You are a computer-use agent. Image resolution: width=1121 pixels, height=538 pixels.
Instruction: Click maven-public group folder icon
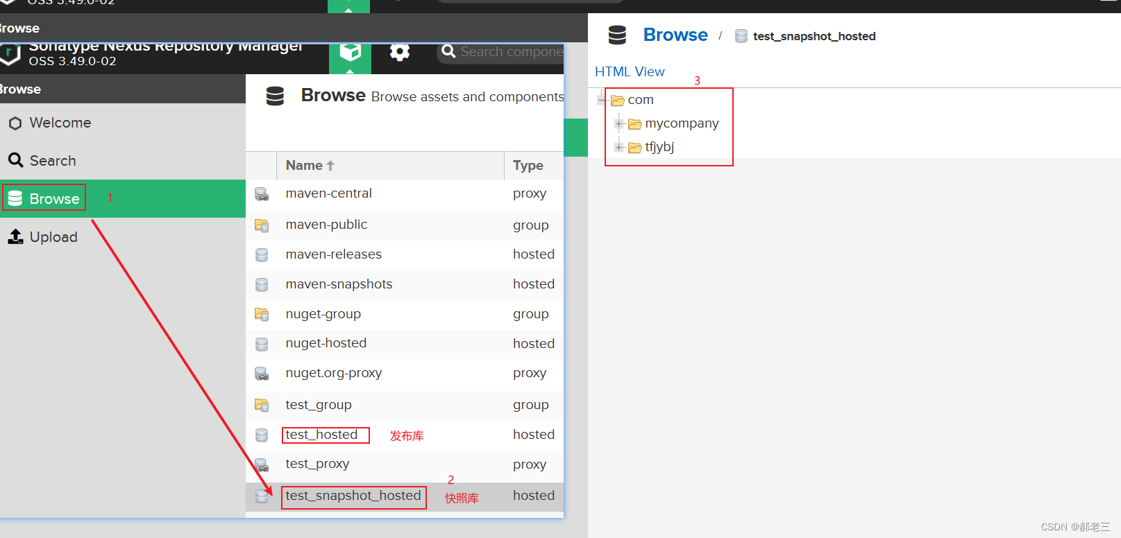[x=262, y=225]
